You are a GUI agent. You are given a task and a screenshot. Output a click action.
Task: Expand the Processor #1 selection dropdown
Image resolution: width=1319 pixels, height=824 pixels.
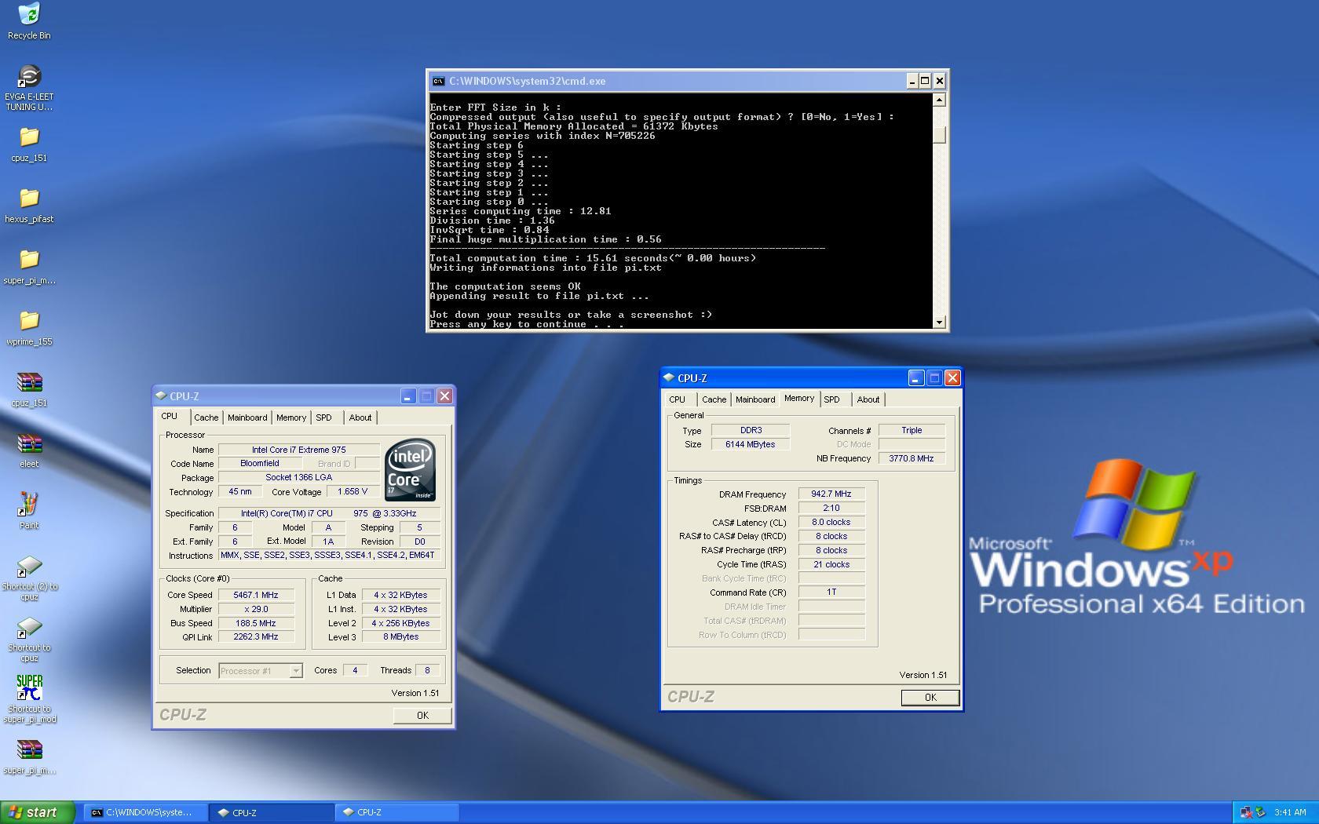click(296, 671)
